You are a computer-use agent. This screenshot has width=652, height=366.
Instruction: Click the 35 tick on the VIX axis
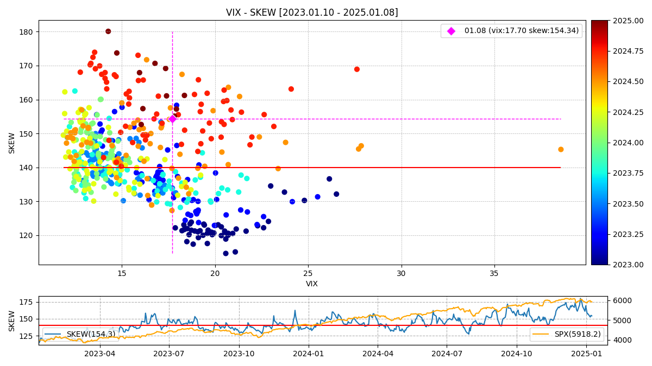click(494, 274)
